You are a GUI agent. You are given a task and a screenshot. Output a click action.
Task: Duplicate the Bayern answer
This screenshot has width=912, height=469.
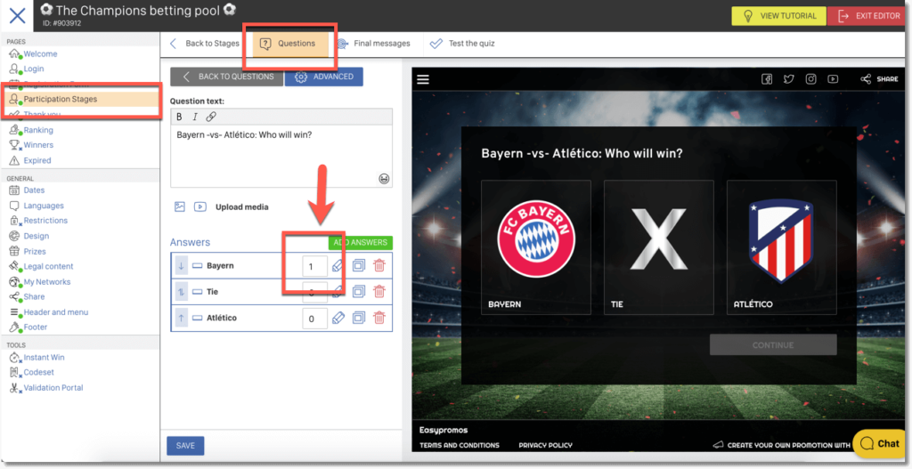click(x=359, y=265)
